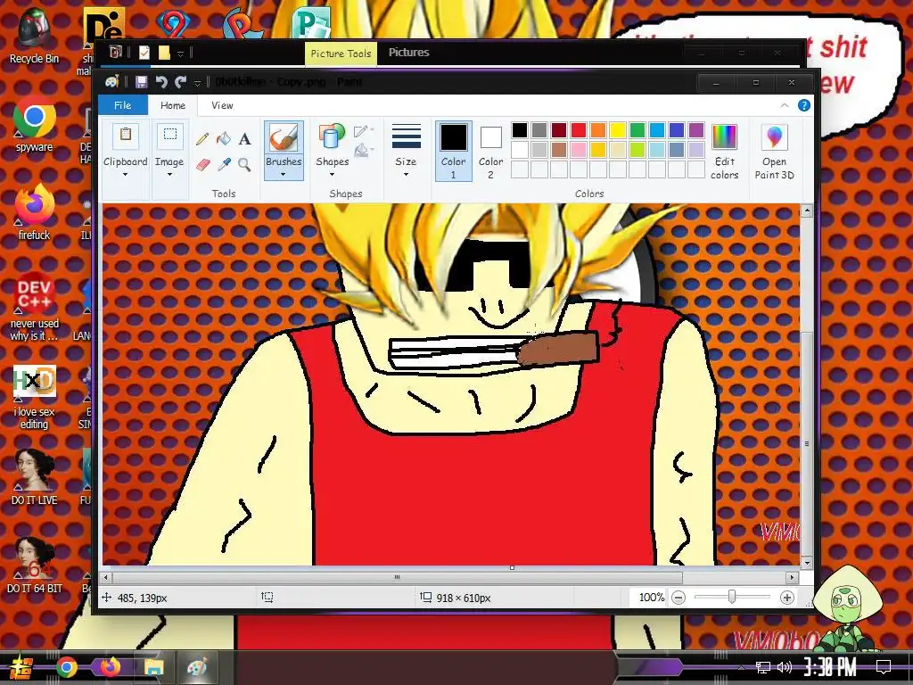Expand the Shapes dropdown arrow
The height and width of the screenshot is (685, 913).
(x=332, y=174)
